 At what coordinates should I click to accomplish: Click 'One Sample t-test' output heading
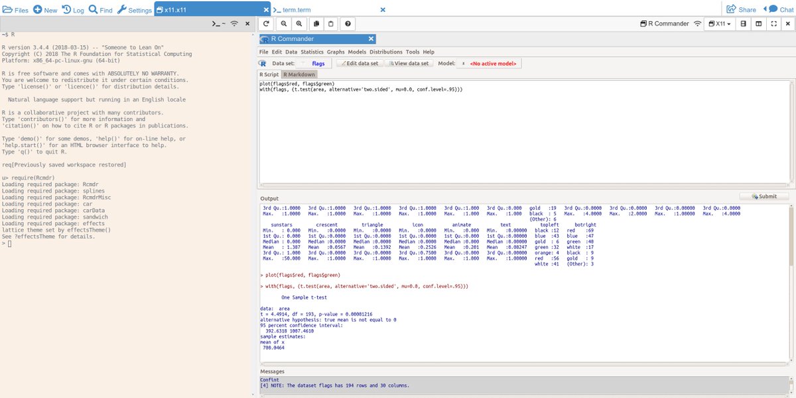304,297
